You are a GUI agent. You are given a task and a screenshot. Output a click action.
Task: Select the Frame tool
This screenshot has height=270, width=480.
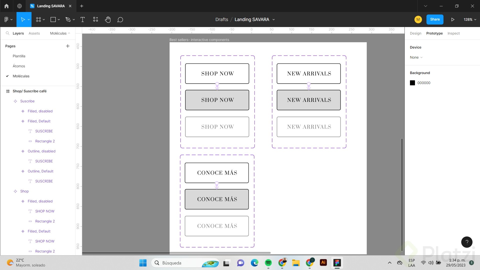(38, 20)
